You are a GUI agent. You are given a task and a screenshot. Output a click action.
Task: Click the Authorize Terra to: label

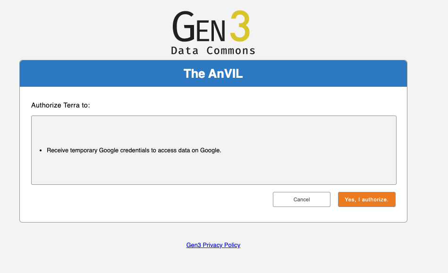click(60, 105)
